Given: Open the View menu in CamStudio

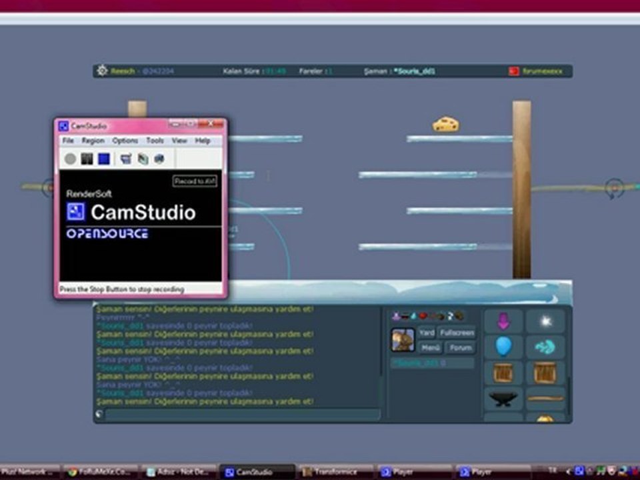Looking at the screenshot, I should pyautogui.click(x=179, y=141).
